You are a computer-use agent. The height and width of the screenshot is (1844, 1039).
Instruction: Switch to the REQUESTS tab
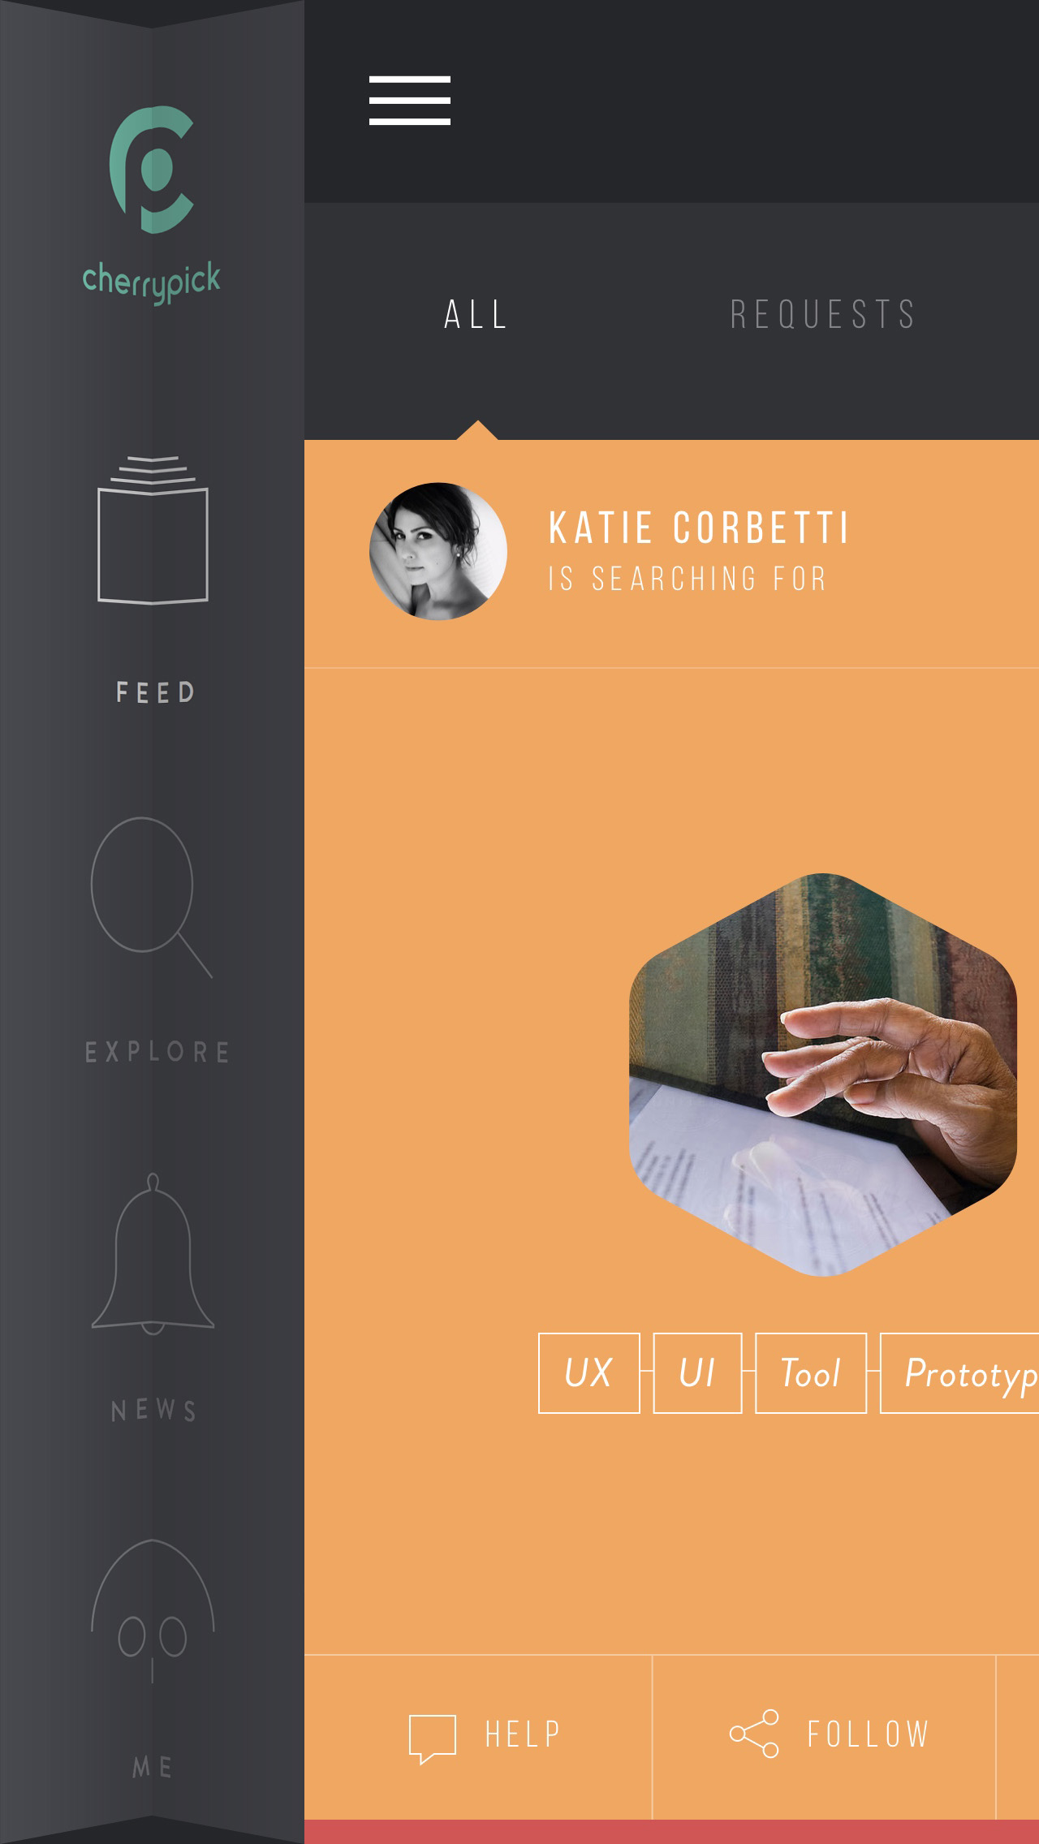pos(823,315)
